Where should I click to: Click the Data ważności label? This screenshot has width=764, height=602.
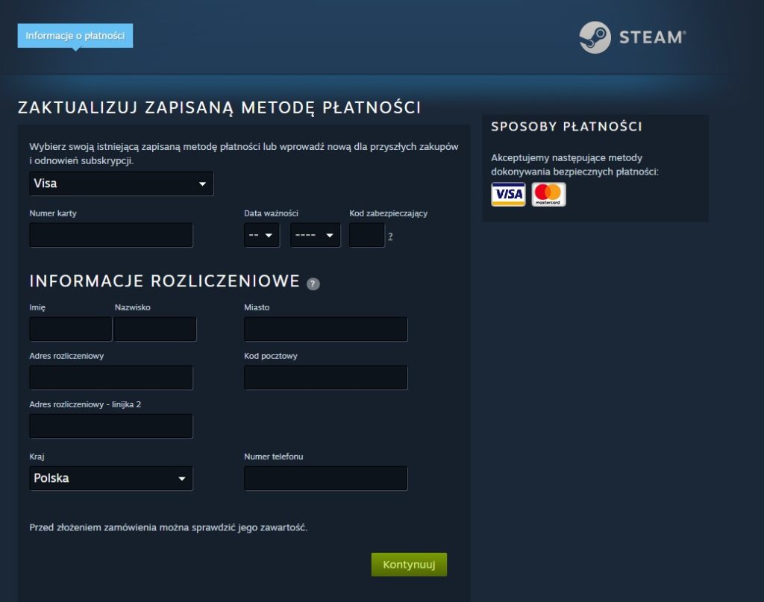271,213
